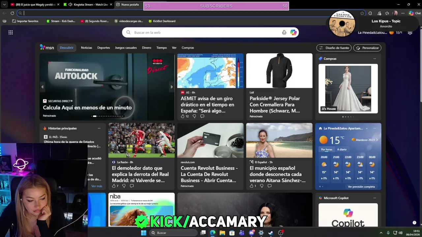Viewport: 422px width, 237px height.
Task: Add this page to favorites (star icon)
Action: coord(362,13)
